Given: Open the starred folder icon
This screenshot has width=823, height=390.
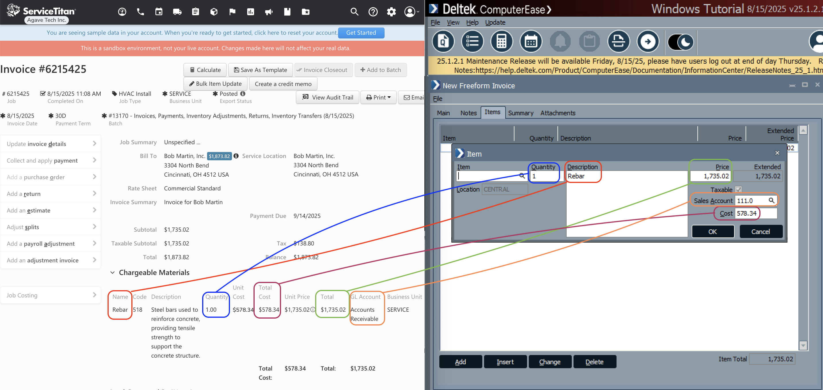Looking at the screenshot, I should click(306, 12).
